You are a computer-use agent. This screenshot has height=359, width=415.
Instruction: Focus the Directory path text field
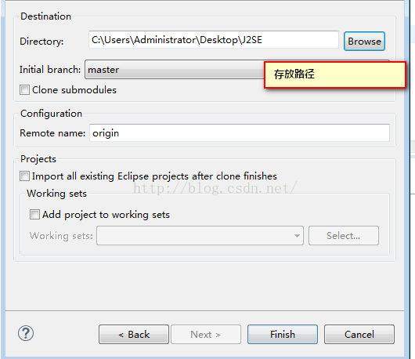(x=214, y=40)
